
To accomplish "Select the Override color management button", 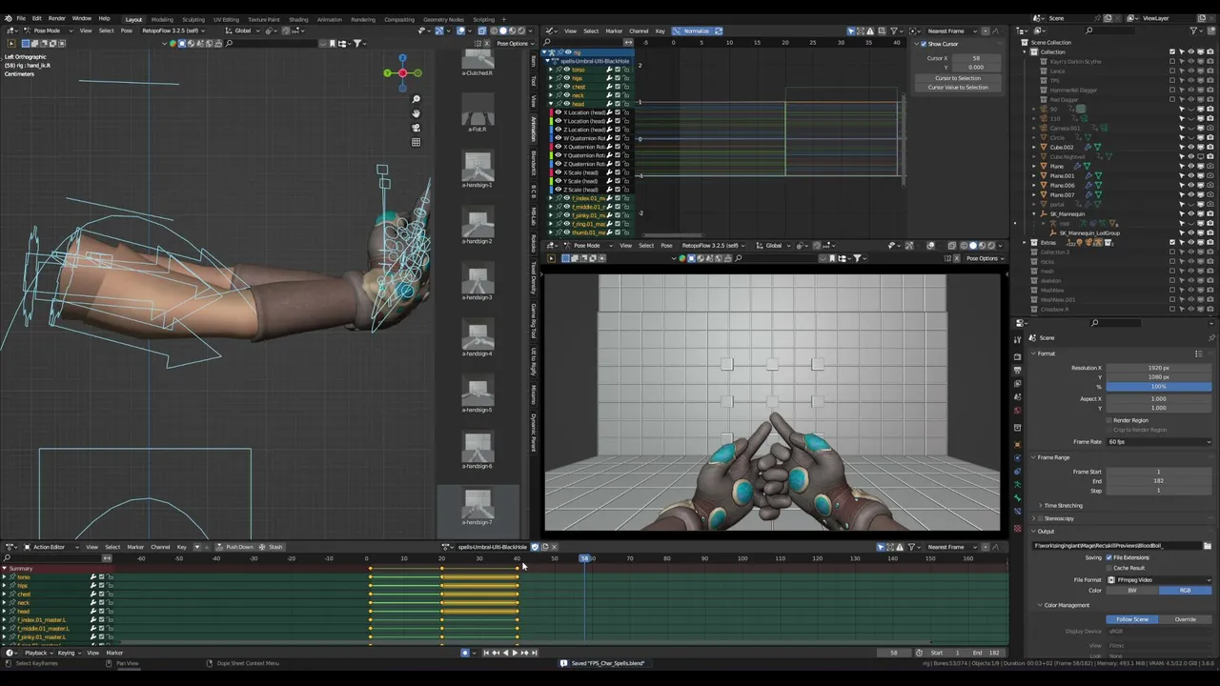I will tap(1185, 619).
